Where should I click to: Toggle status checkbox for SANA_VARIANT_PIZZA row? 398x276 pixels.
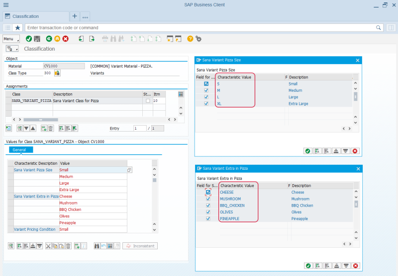point(148,101)
